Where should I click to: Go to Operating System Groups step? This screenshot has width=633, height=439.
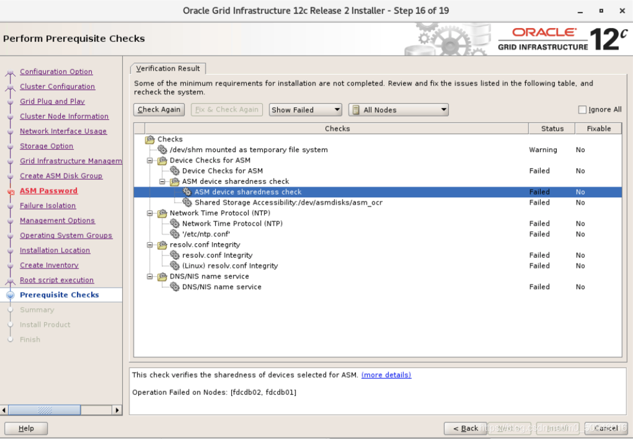[x=66, y=236]
